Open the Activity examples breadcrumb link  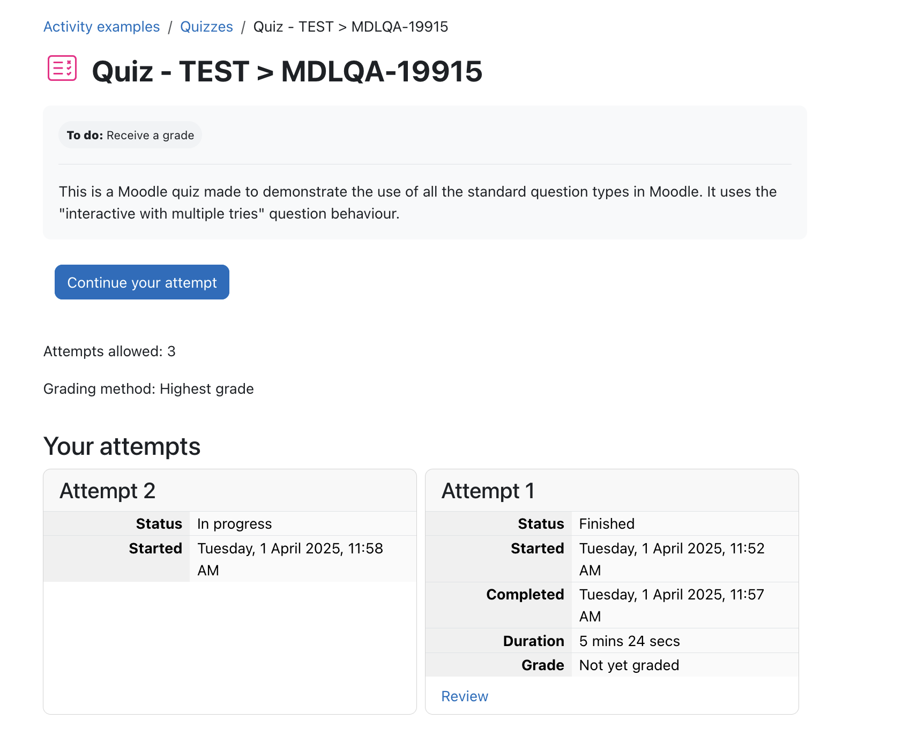(102, 27)
